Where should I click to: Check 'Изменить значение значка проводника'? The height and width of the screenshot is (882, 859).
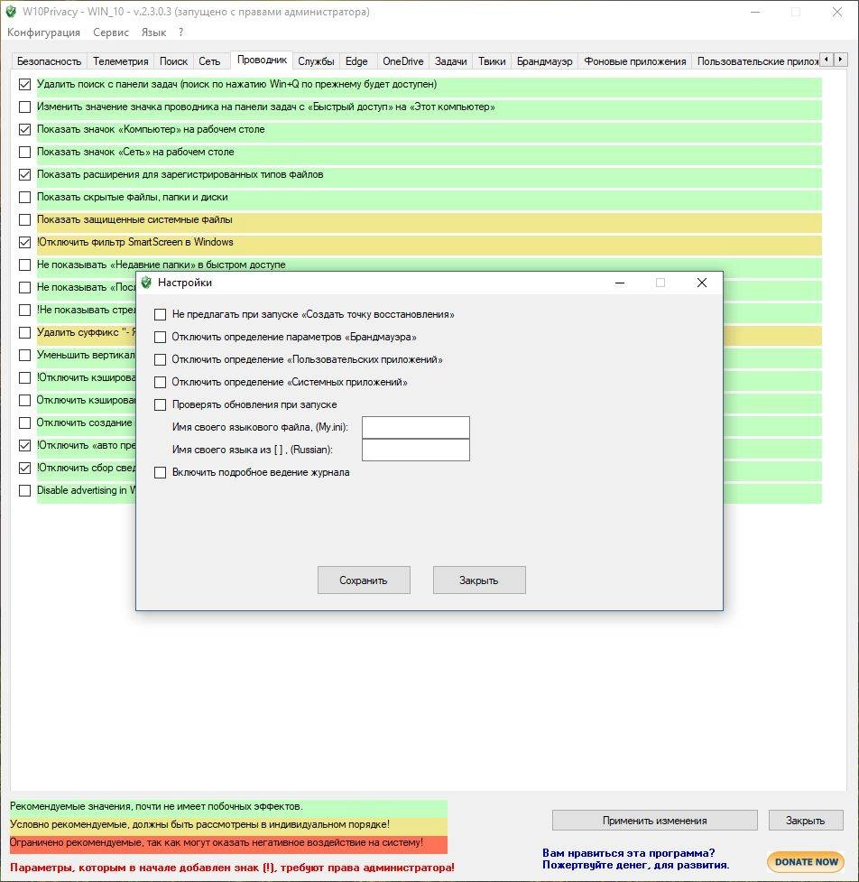24,107
